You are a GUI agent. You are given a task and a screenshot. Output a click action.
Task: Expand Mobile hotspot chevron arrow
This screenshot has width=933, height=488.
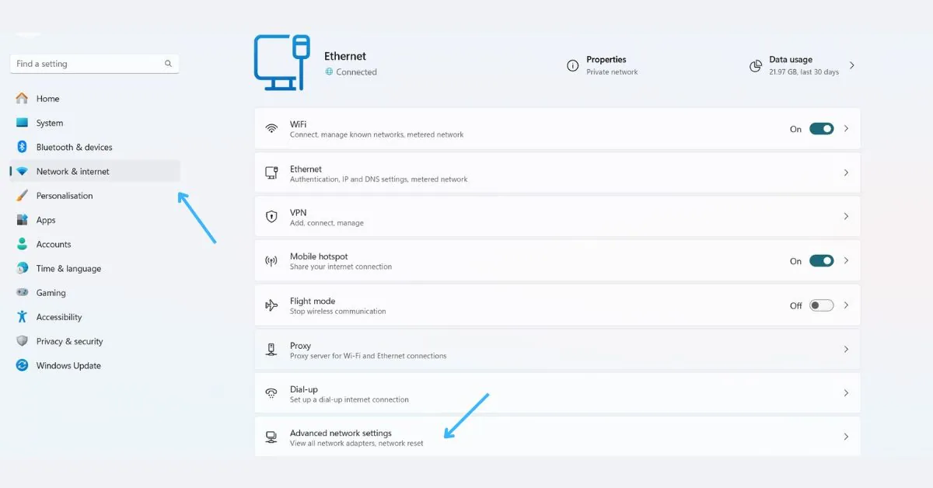pos(846,261)
